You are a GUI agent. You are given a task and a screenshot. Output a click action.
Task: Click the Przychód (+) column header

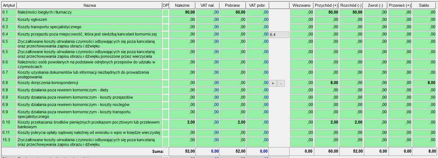click(x=326, y=5)
